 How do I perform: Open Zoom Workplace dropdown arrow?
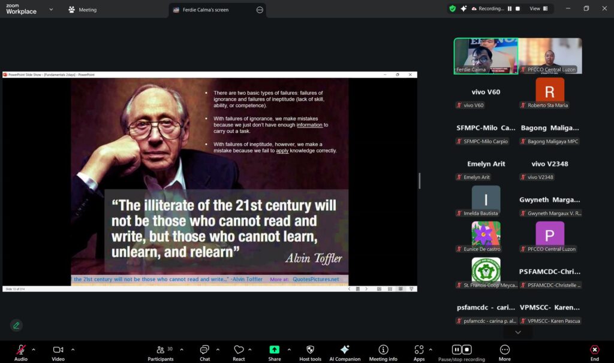(51, 10)
